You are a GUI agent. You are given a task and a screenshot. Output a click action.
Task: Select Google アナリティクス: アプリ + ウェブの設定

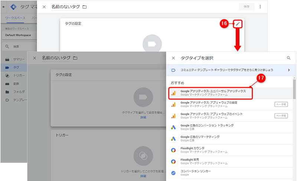[x=229, y=104]
